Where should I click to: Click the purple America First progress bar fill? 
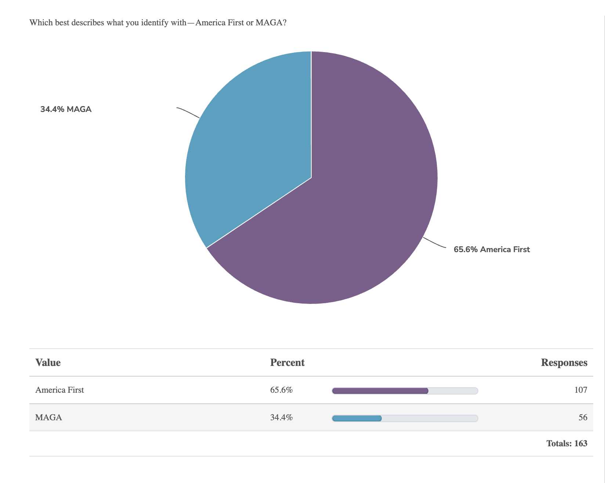[380, 391]
